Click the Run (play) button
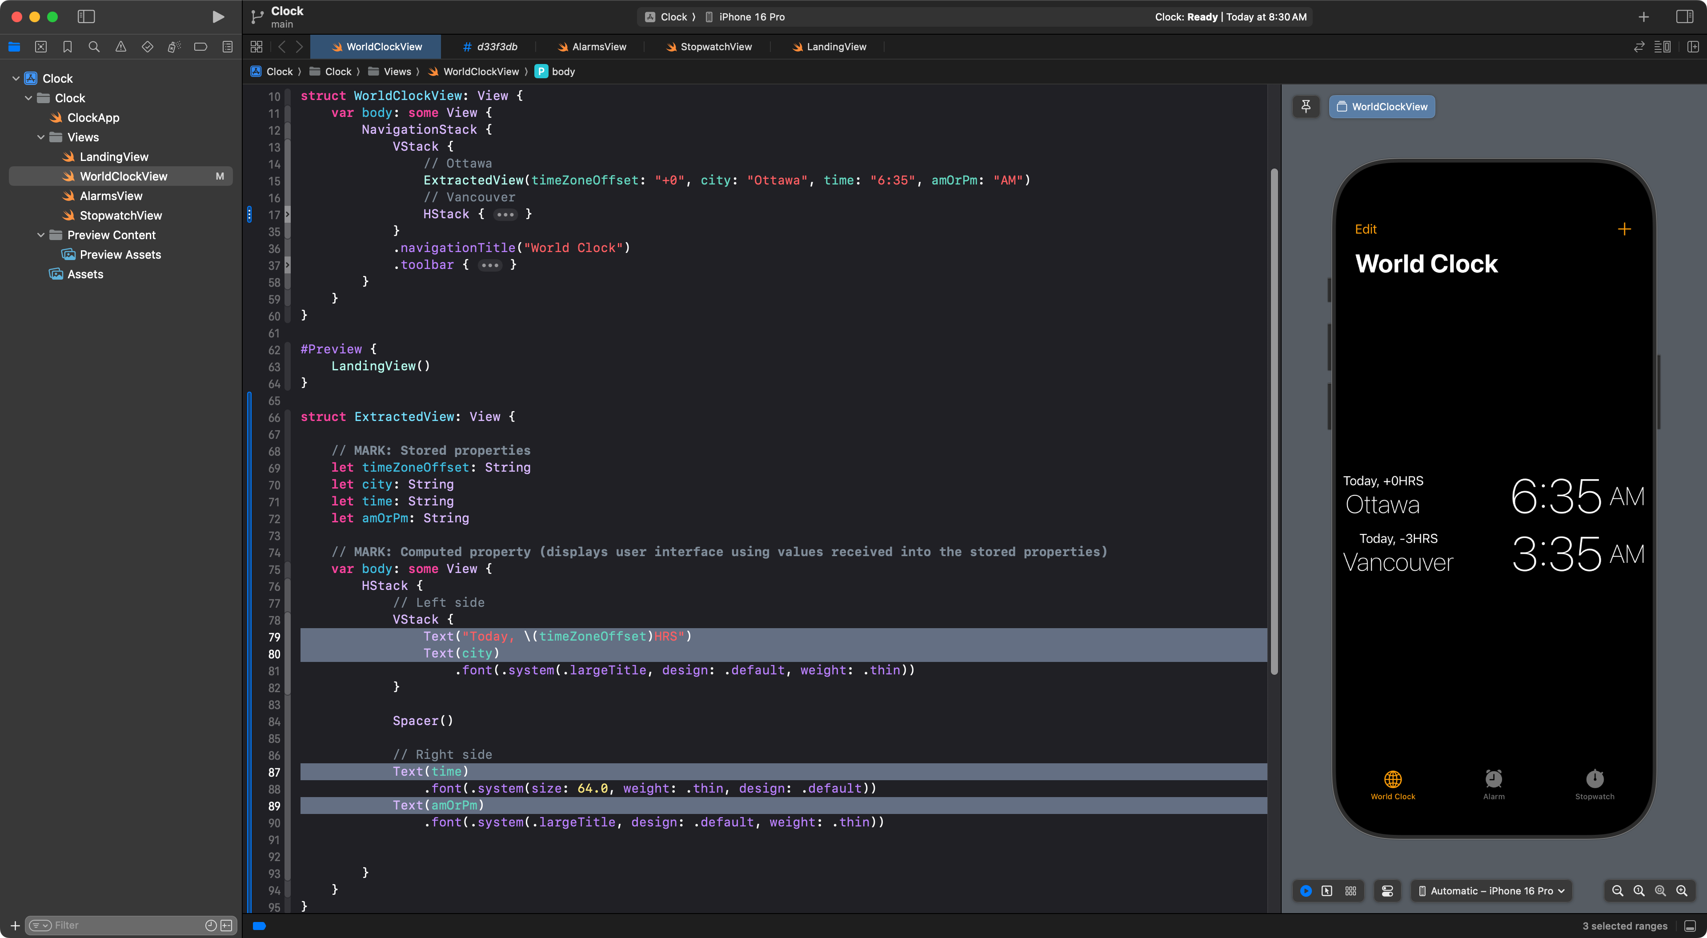 point(217,16)
